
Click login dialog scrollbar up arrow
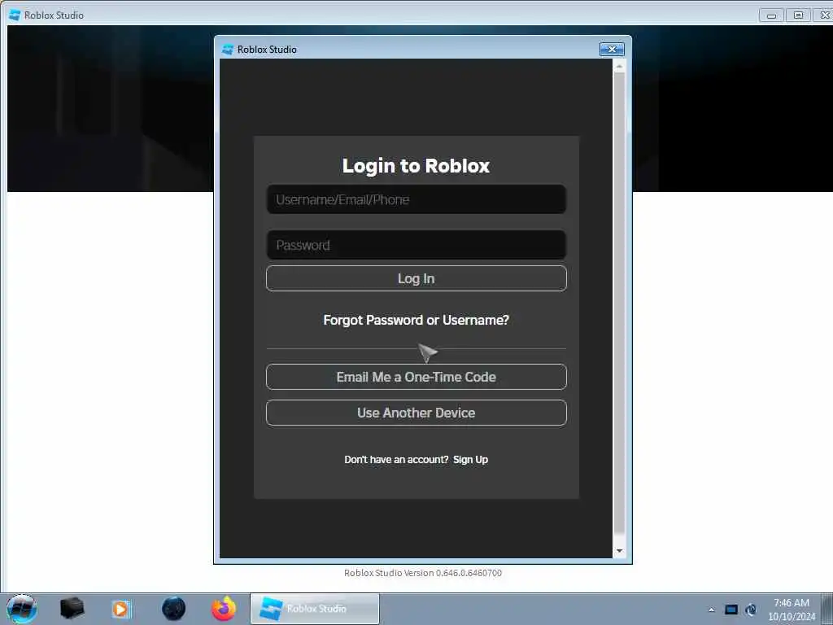619,66
